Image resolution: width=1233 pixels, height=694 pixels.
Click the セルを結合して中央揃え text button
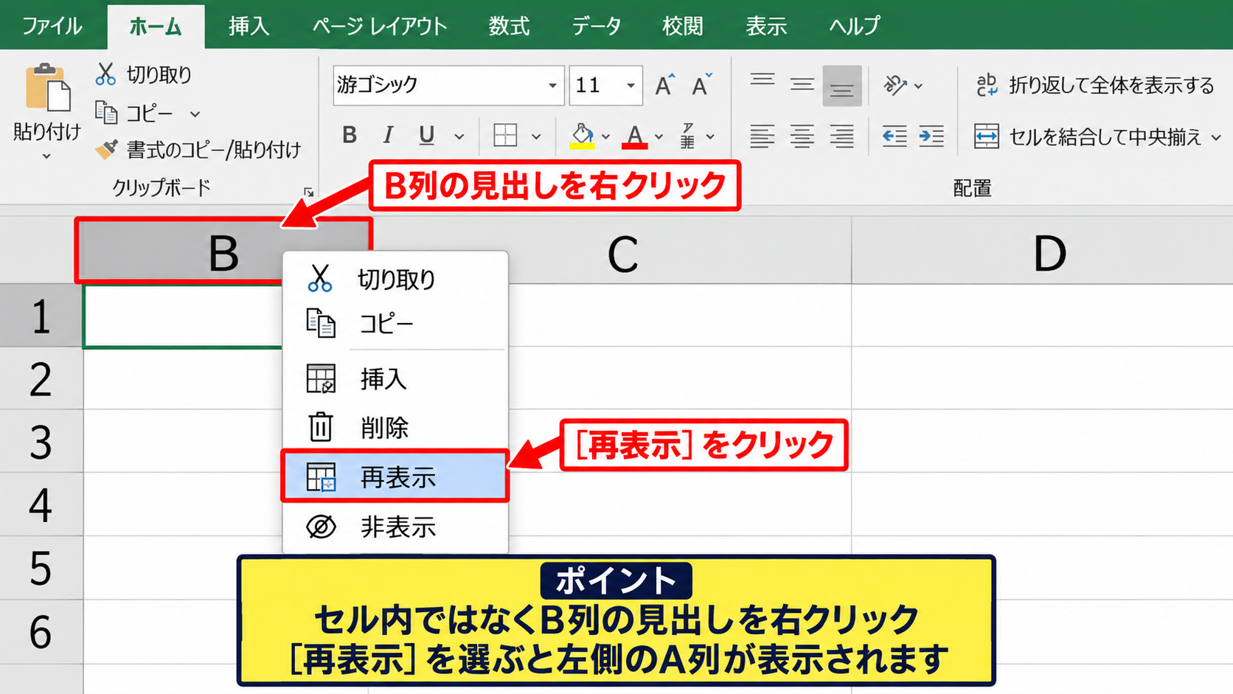point(1105,137)
